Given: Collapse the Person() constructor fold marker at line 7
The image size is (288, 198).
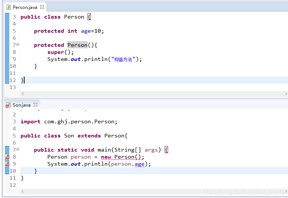Looking at the screenshot, I should click(18, 45).
